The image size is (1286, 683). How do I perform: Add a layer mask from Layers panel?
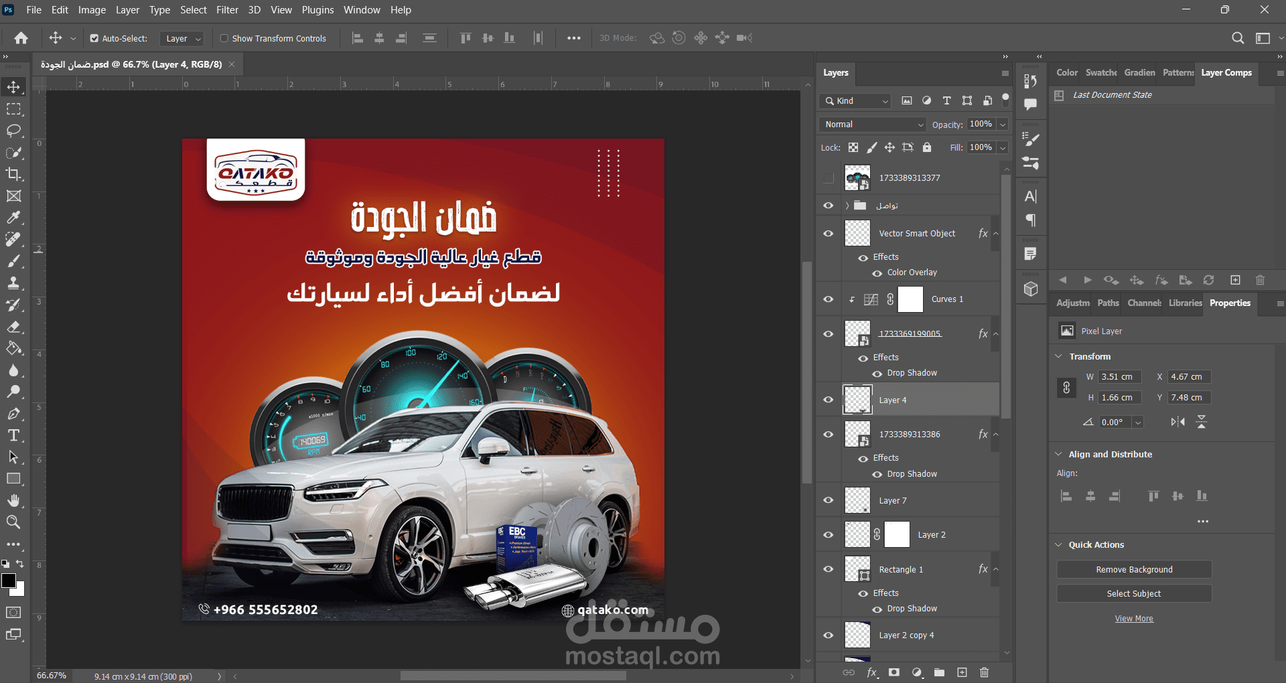coord(894,672)
